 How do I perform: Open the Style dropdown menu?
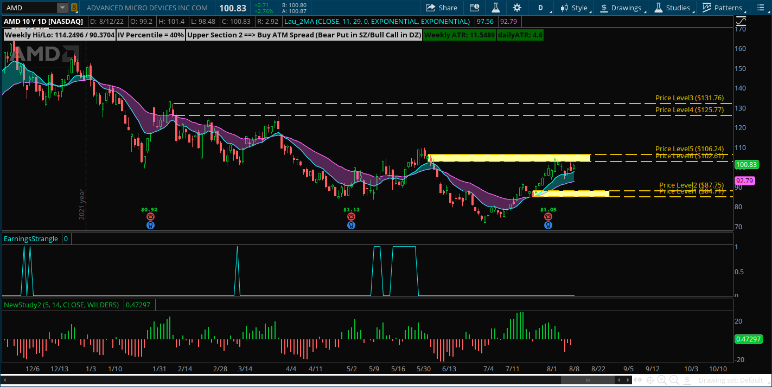(x=575, y=8)
